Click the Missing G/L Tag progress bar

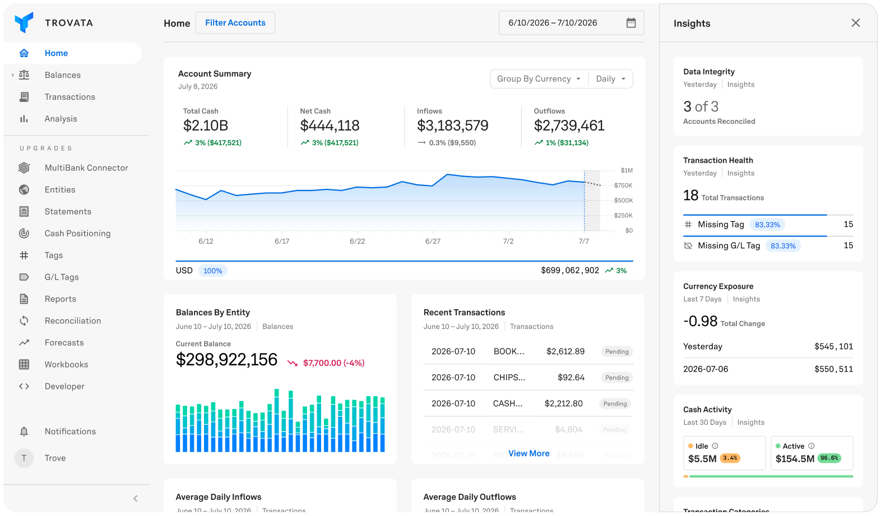tap(768, 236)
